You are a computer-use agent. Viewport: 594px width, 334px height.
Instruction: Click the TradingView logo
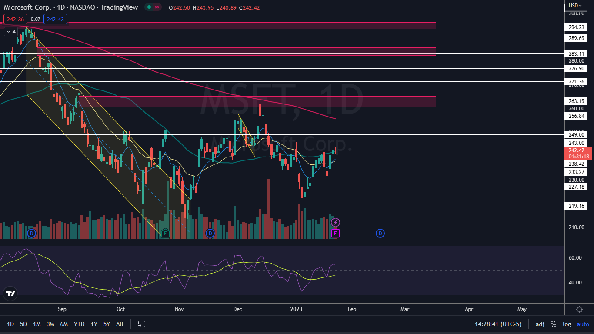pyautogui.click(x=10, y=294)
